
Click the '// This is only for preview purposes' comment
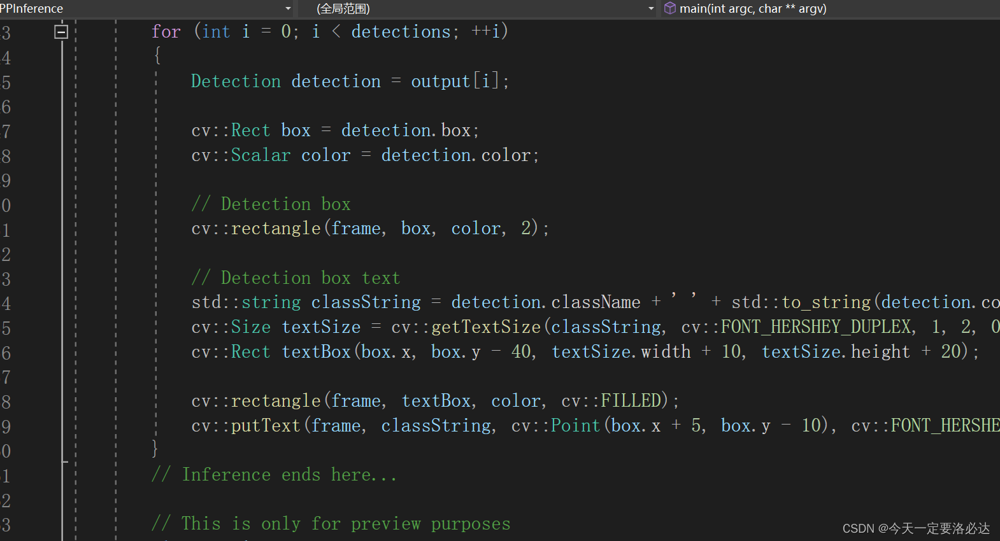pos(331,524)
